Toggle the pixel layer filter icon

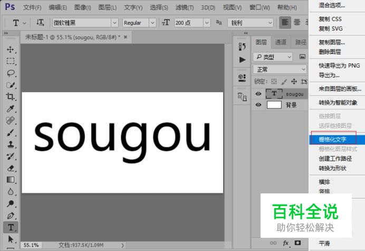[302, 57]
